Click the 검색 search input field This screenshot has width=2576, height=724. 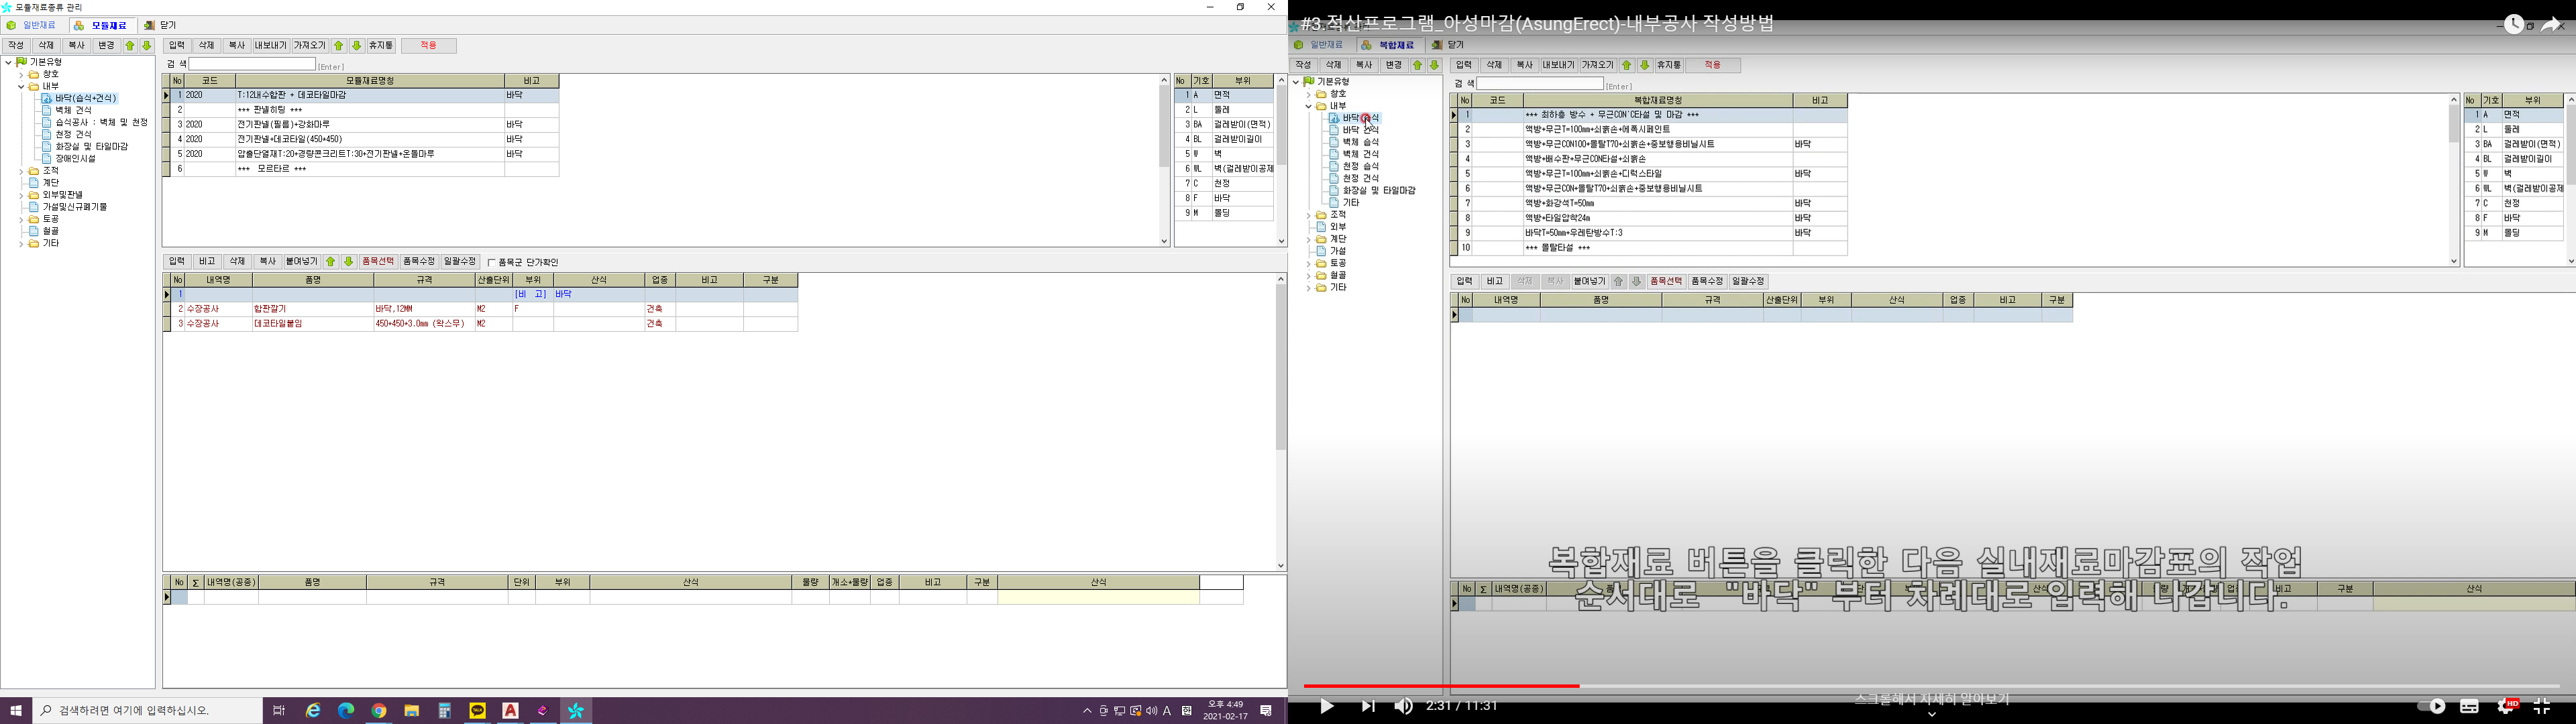[252, 64]
